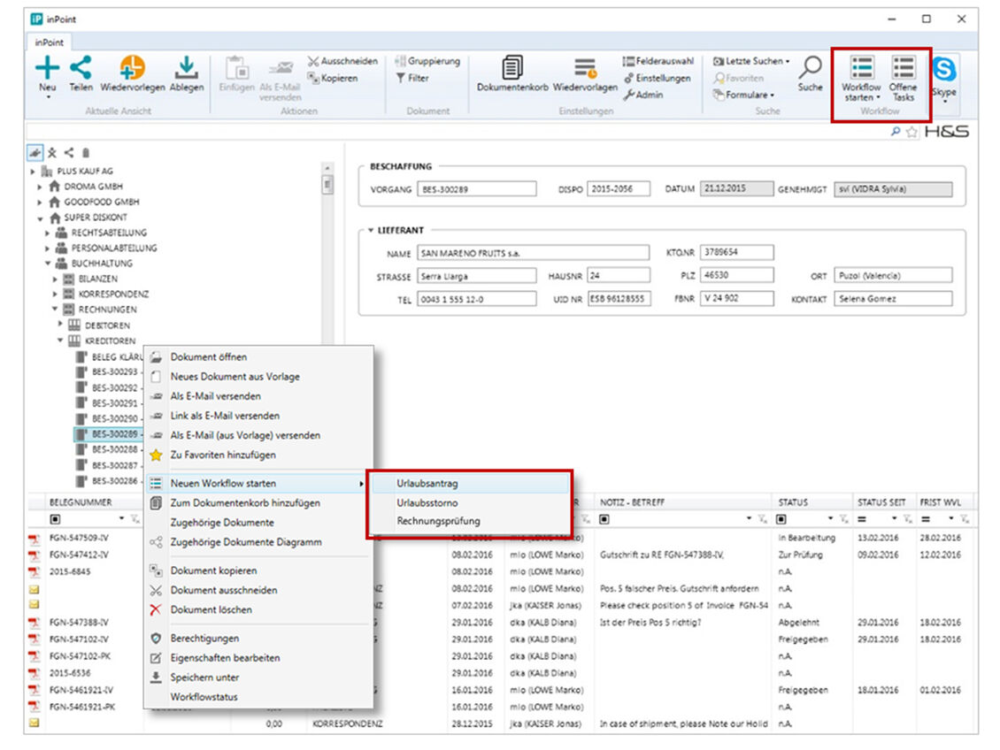The image size is (1000, 750).
Task: Select tree item BES-300293
Action: 114,372
